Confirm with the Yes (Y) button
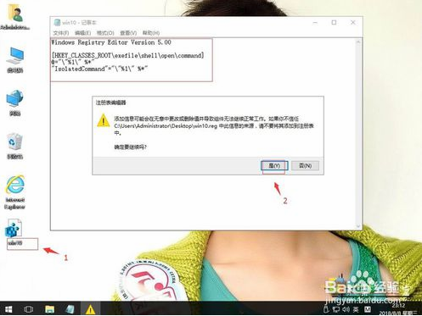Viewport: 422px width, 316px height. coord(274,165)
